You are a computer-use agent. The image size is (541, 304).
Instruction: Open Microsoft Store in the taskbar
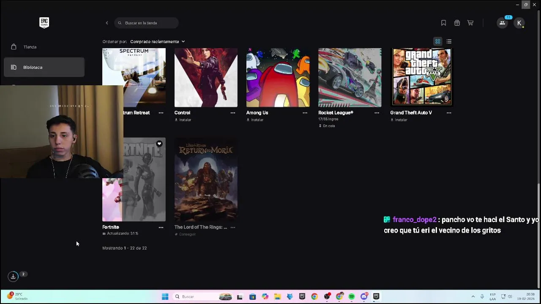pos(252,297)
